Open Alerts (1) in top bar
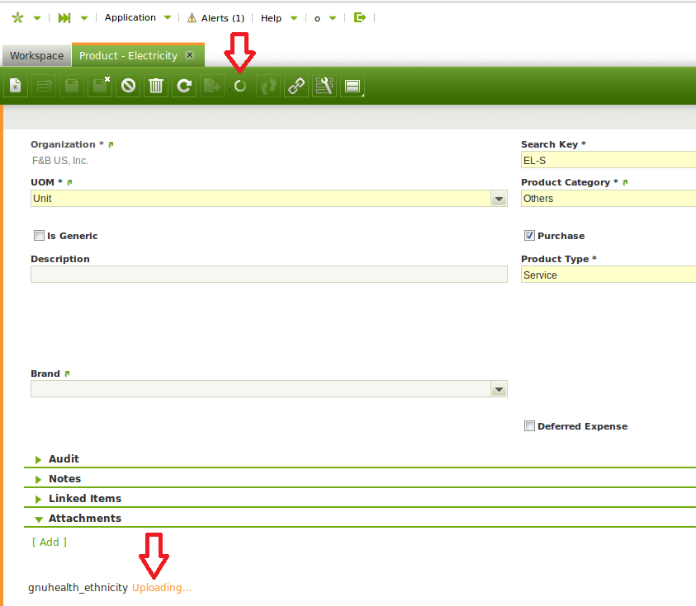This screenshot has height=606, width=696. pos(216,18)
